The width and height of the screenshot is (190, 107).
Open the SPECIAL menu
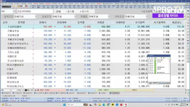(x=93, y=4)
